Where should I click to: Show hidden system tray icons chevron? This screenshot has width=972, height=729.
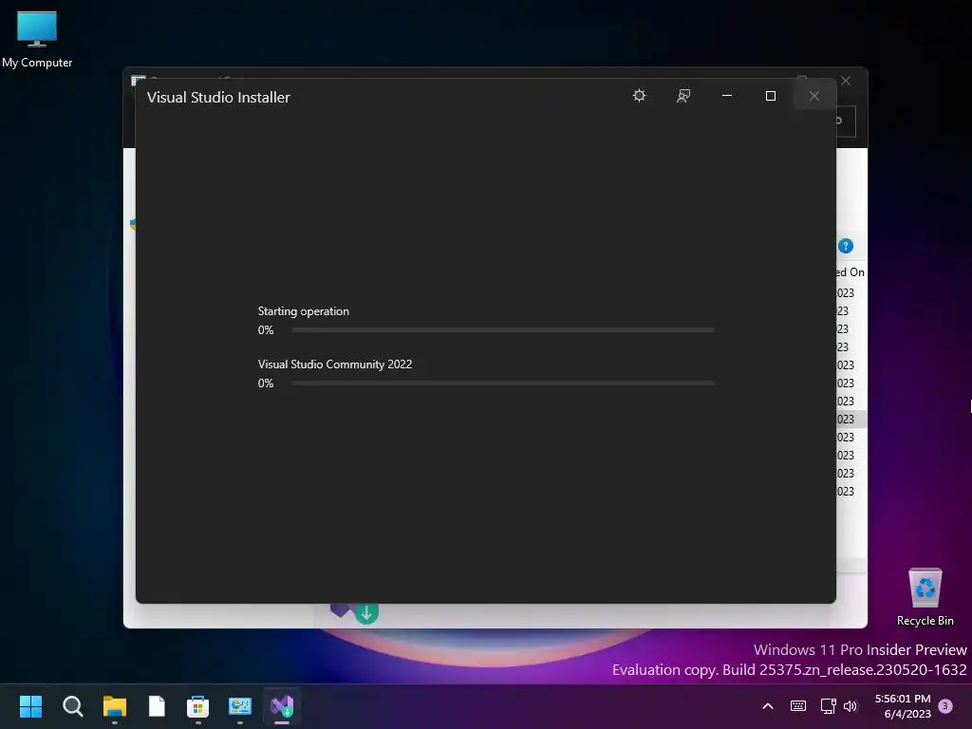767,706
